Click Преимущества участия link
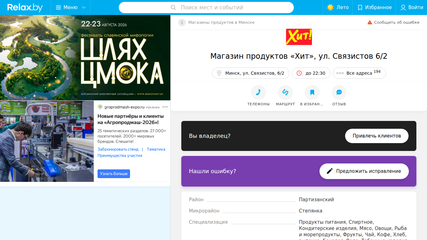The height and width of the screenshot is (240, 427). click(120, 156)
